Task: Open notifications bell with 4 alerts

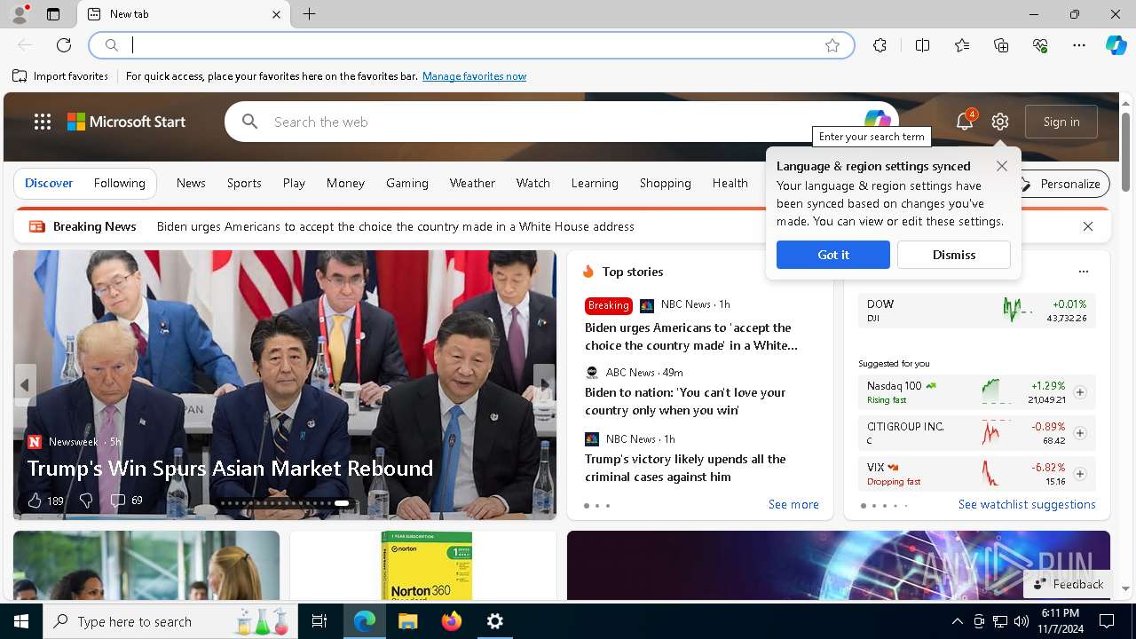Action: coord(965,122)
